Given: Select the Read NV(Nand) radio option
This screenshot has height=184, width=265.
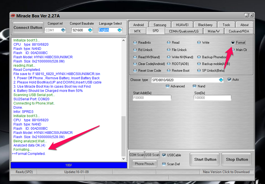Looking at the screenshot, I should (x=135, y=57).
